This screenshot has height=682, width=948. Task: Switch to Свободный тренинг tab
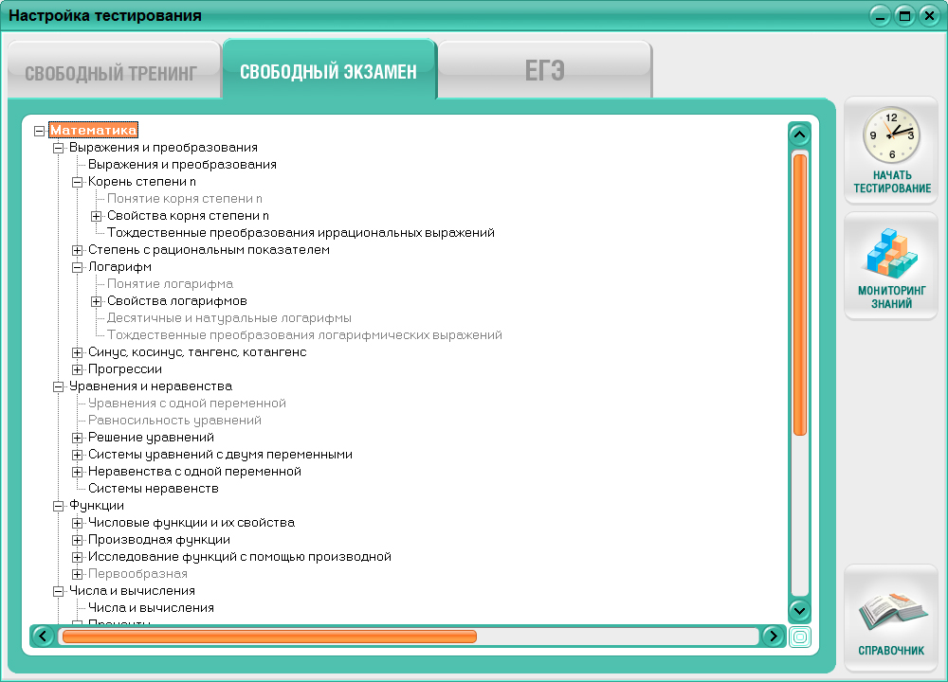(x=114, y=69)
